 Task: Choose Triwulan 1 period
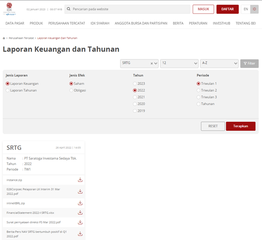point(198,84)
